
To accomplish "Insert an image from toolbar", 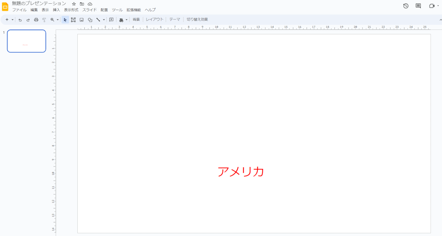I will [x=82, y=20].
